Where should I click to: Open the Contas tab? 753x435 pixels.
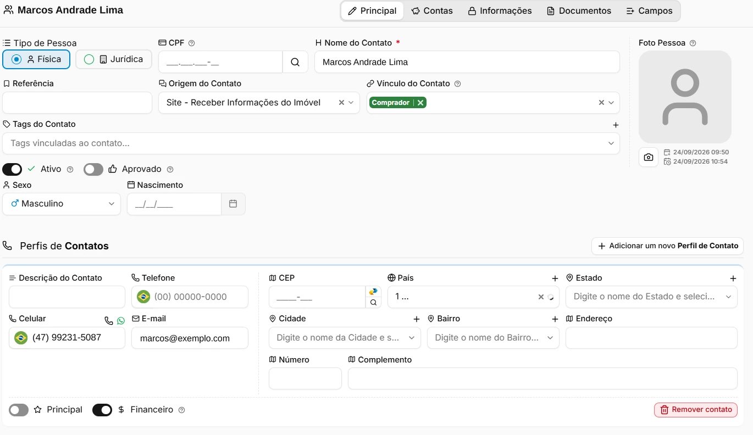432,11
